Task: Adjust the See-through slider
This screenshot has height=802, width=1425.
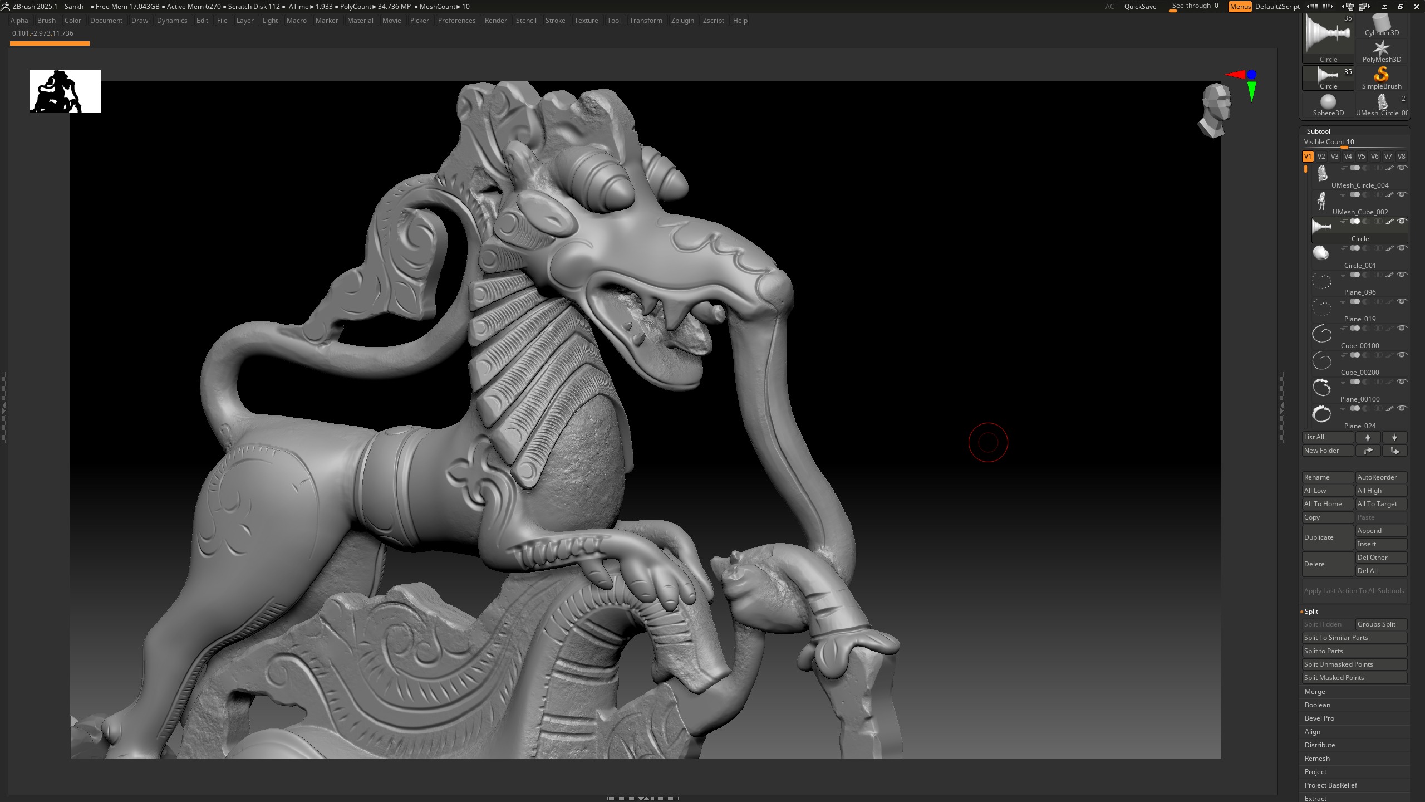Action: point(1195,7)
